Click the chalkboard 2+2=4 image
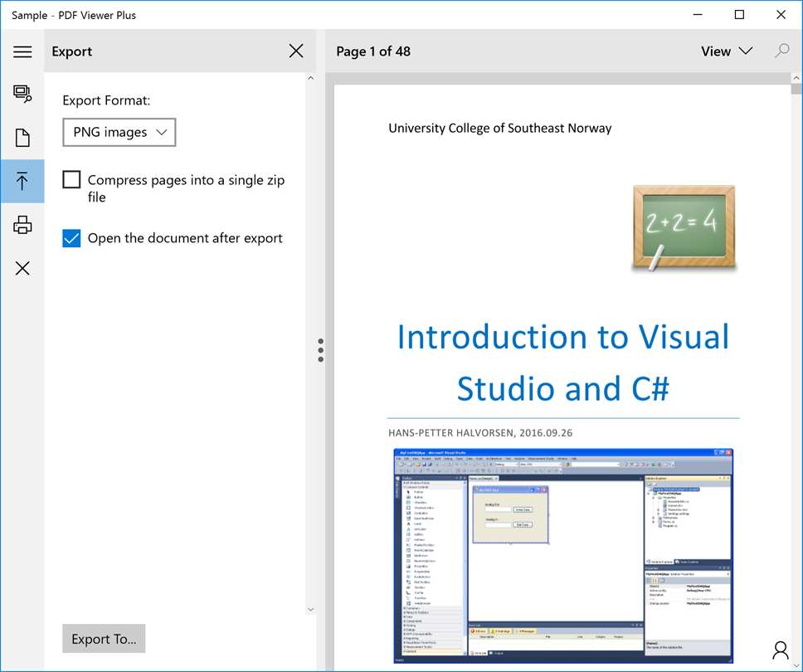803x672 pixels. click(x=684, y=228)
